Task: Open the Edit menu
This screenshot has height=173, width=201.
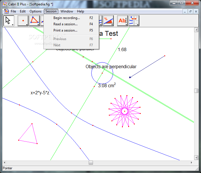Action: [23, 11]
